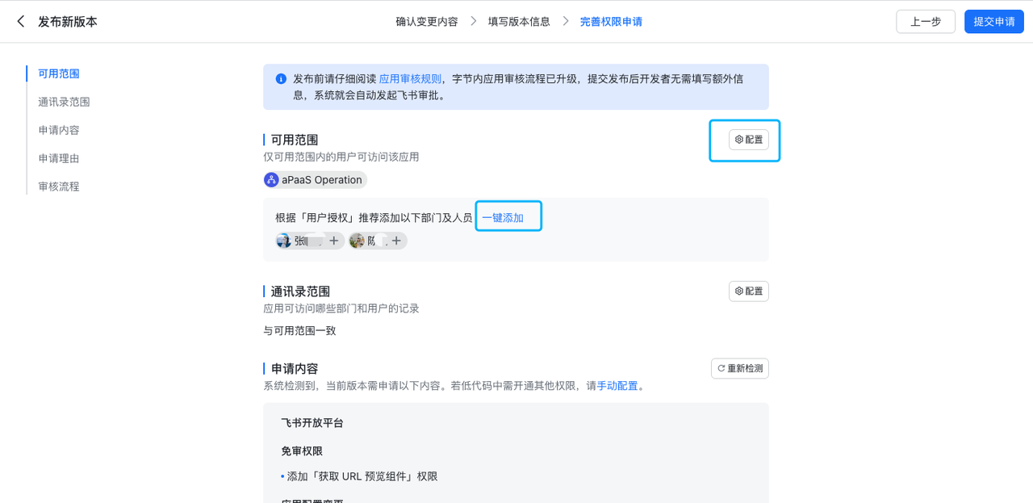Click 飞书开放平台 heading
Viewport: 1033px width, 503px height.
[x=312, y=423]
